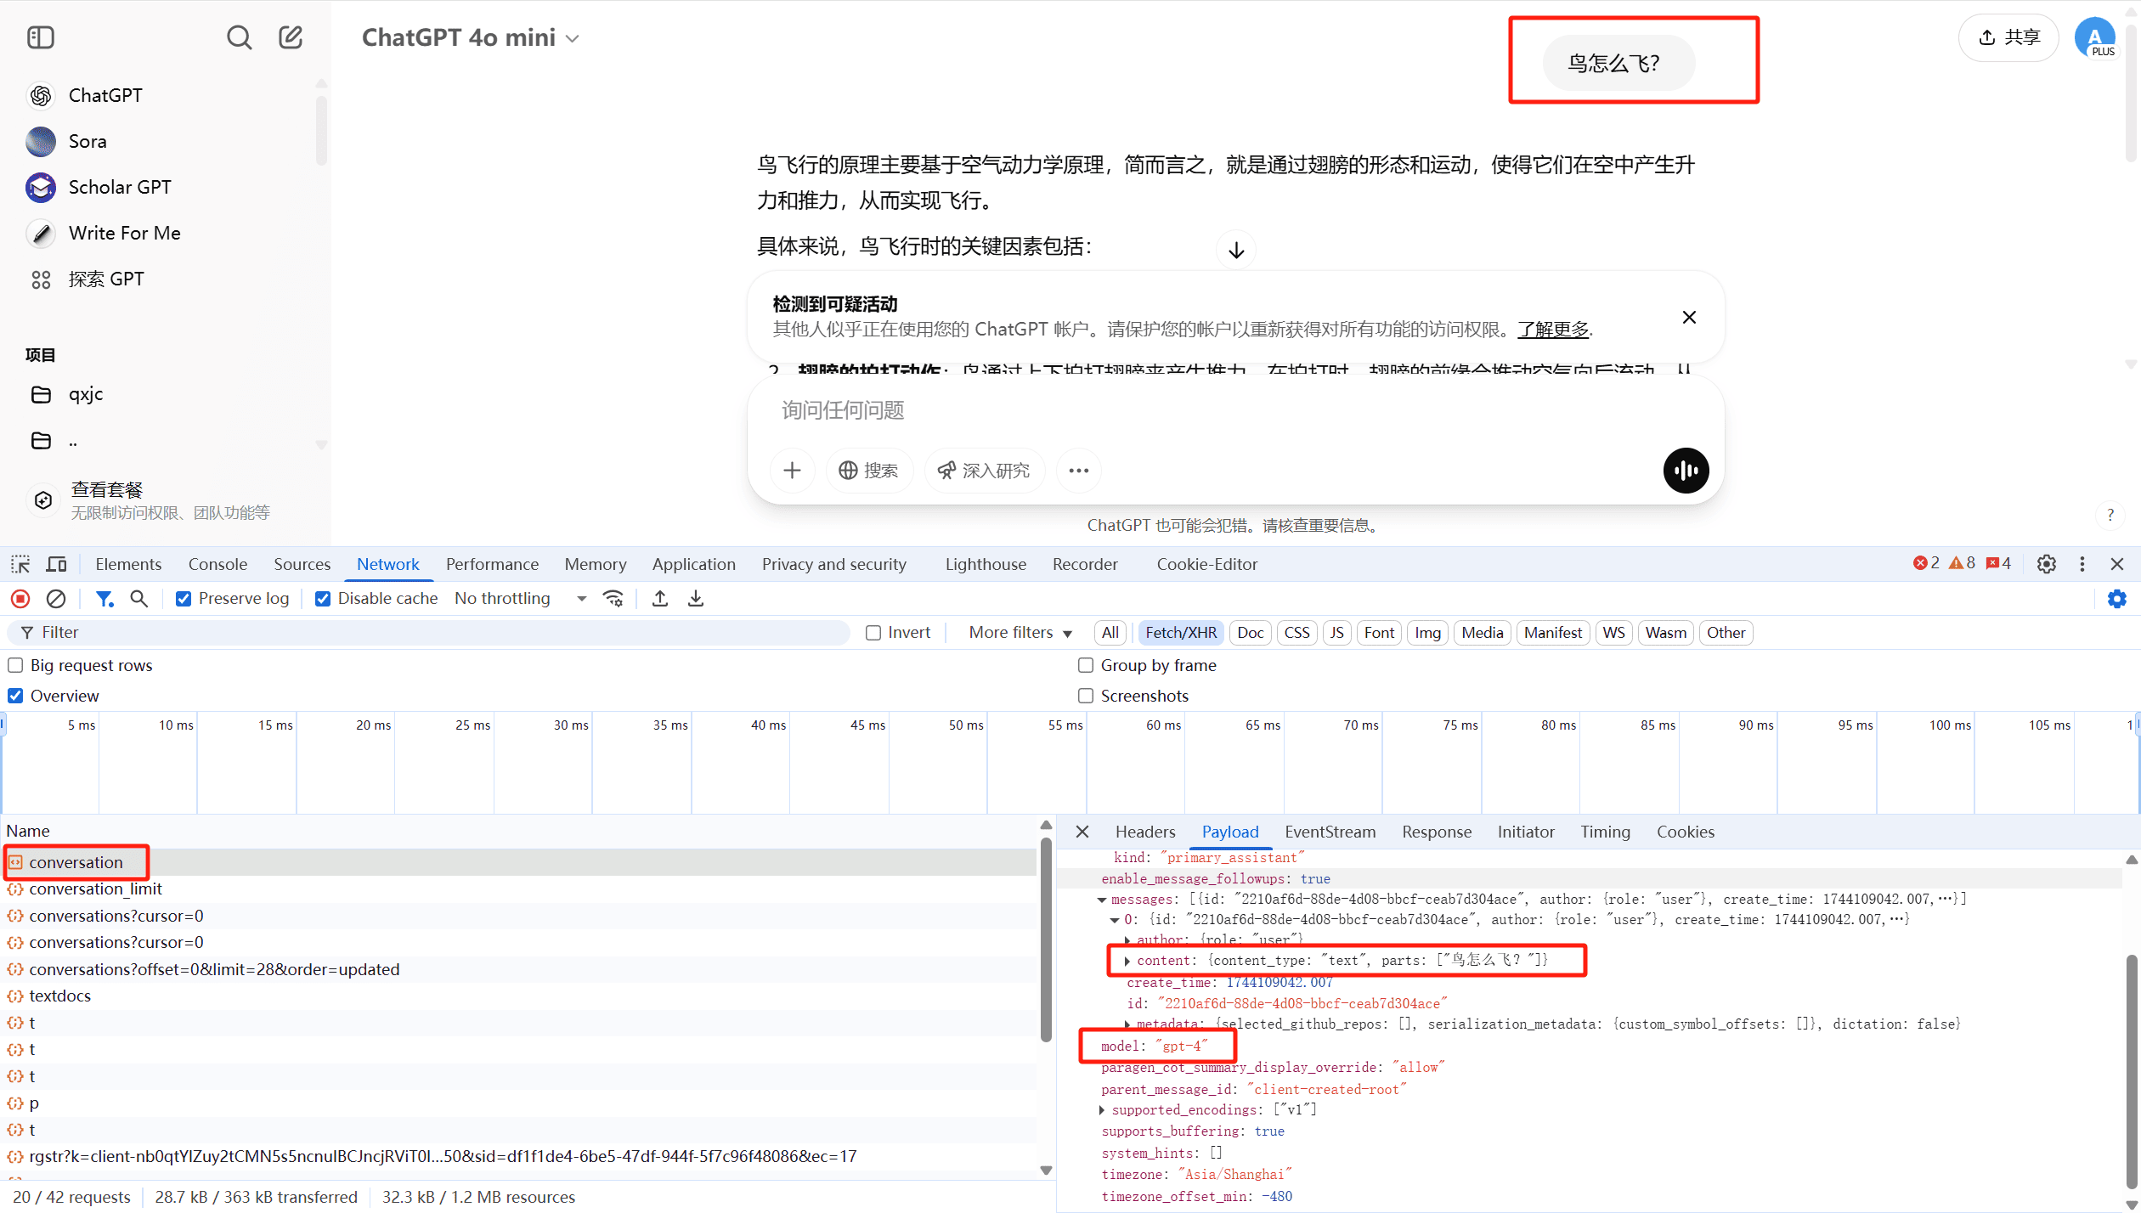Open network conditions wifi icon
The image size is (2141, 1213).
click(x=613, y=599)
